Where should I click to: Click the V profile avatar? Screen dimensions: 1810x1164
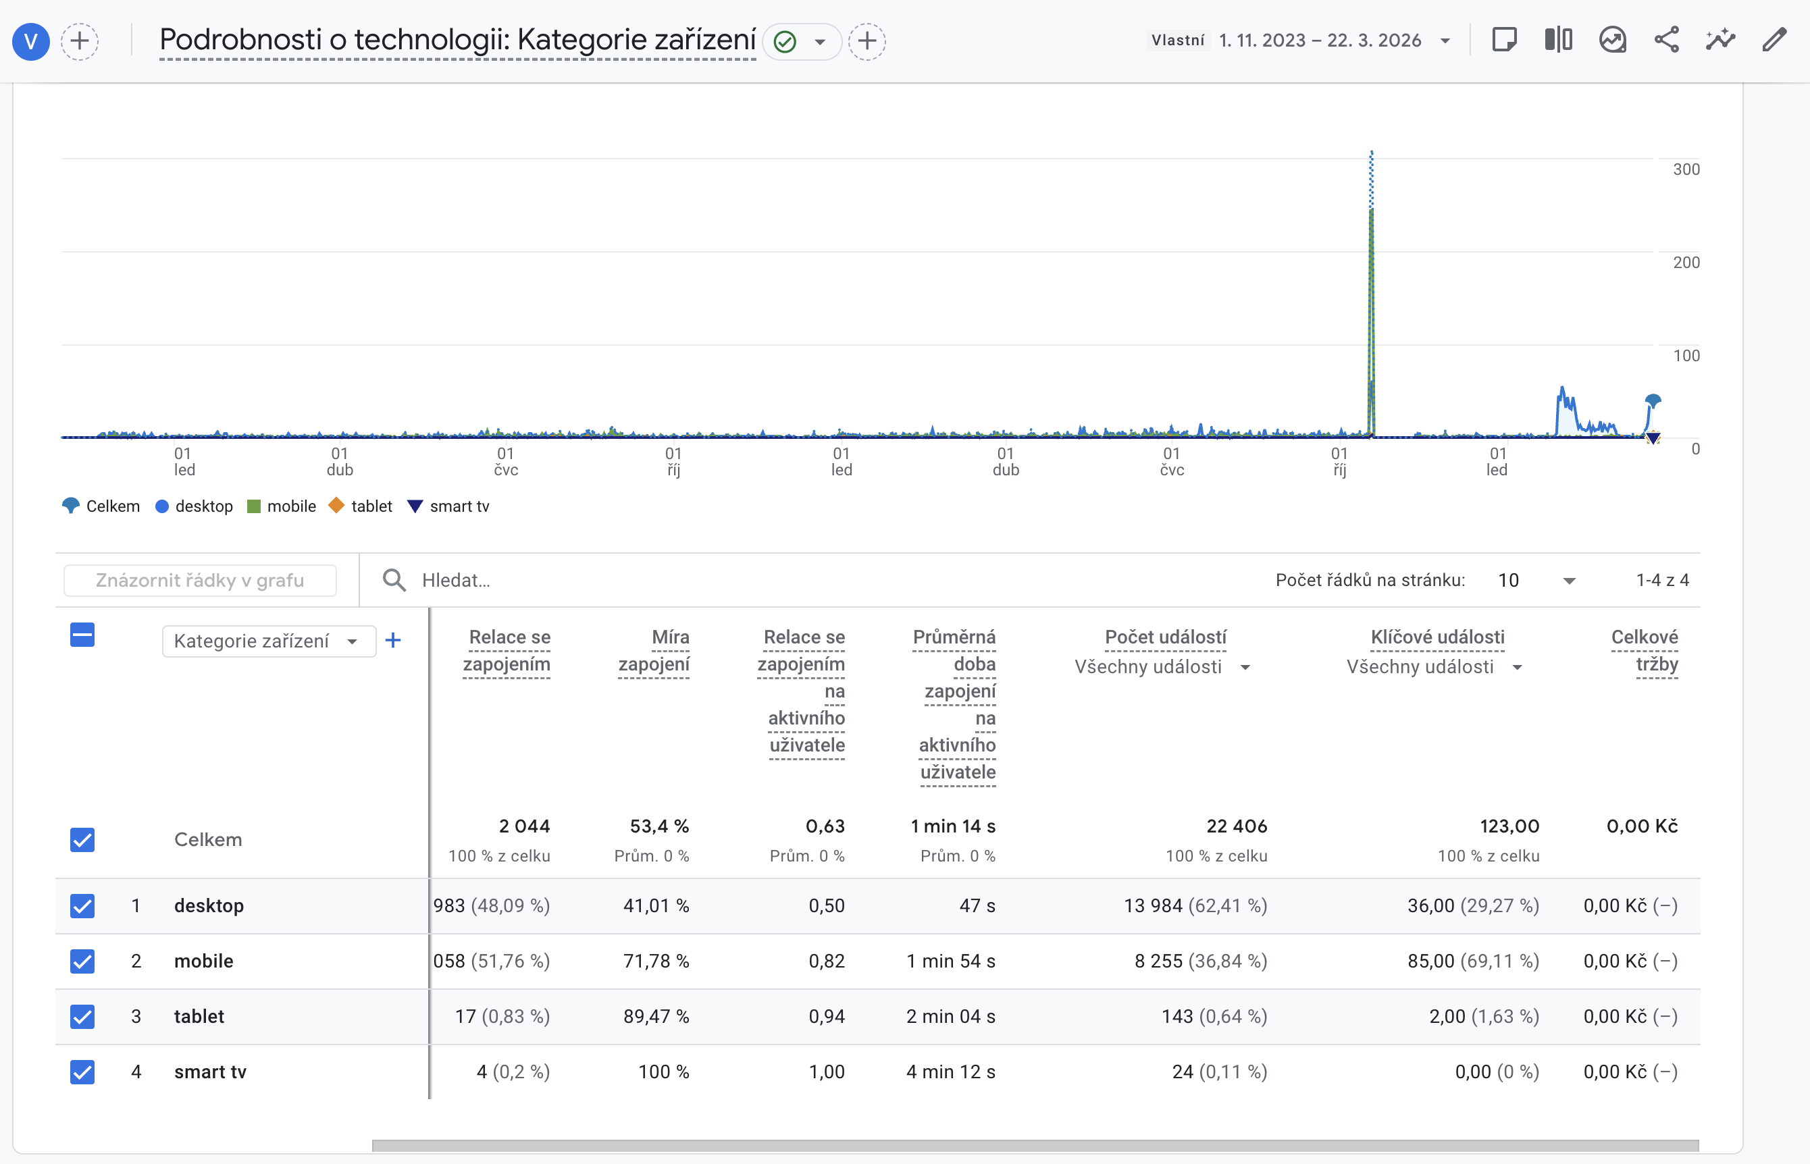coord(30,42)
